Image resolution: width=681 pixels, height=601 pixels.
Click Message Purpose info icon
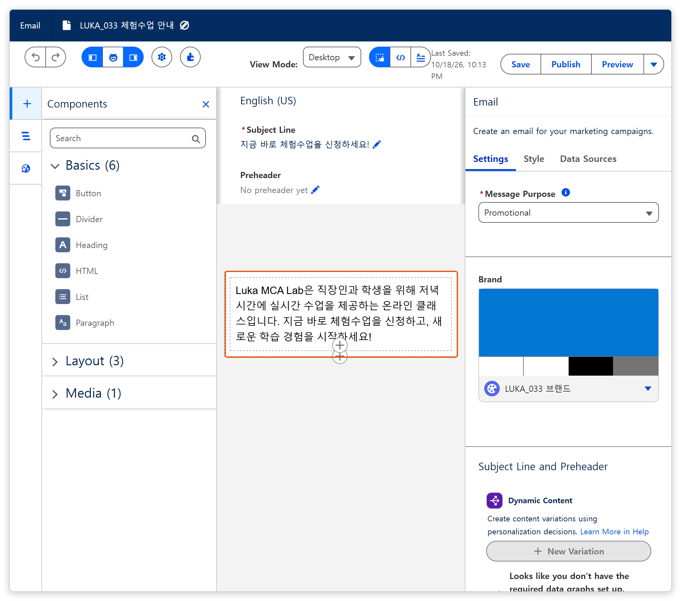coord(566,193)
